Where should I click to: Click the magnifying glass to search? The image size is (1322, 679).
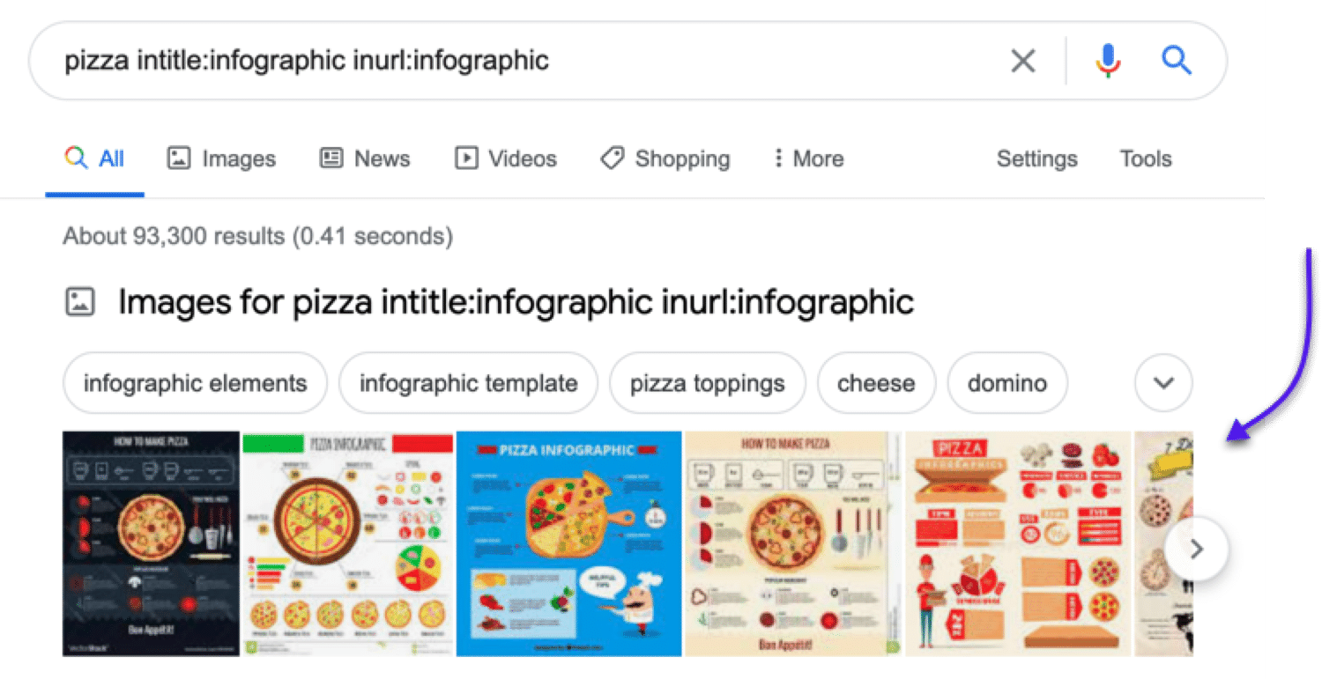[1177, 61]
